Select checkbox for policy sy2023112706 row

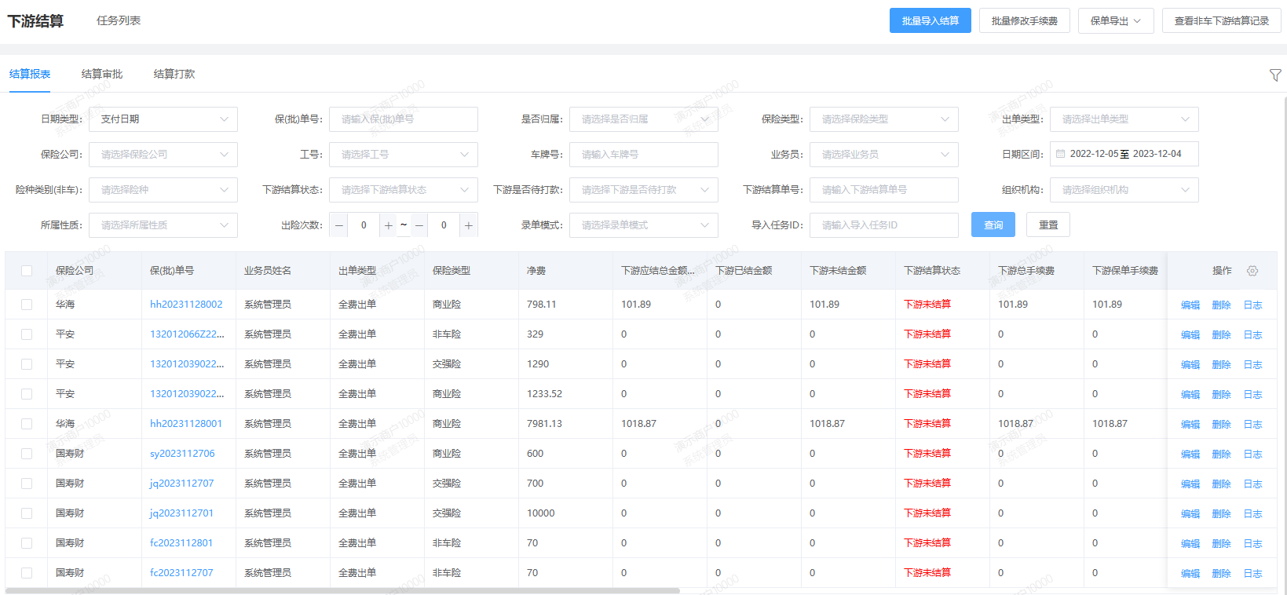(x=27, y=454)
